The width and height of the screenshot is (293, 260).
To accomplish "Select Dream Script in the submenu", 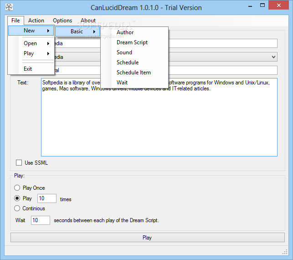I will tap(134, 42).
